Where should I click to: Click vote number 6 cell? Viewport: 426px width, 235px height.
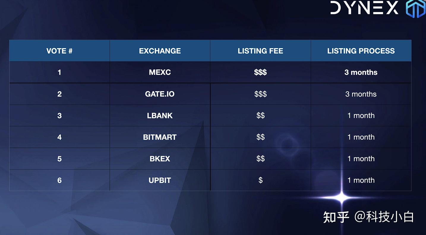coord(59,180)
